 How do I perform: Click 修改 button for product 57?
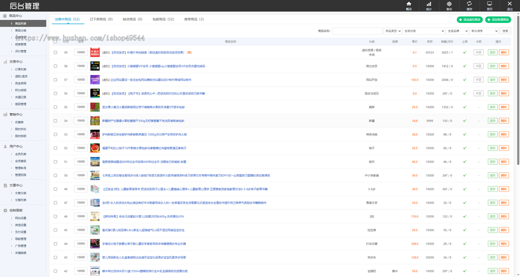pyautogui.click(x=492, y=80)
